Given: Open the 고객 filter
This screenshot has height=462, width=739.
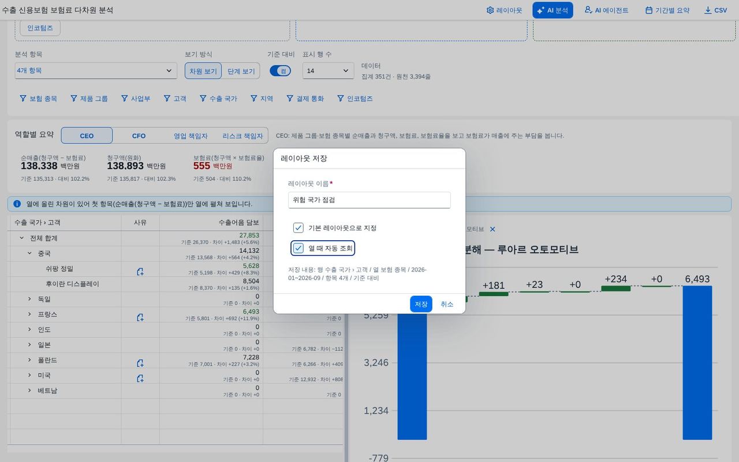Looking at the screenshot, I should [x=175, y=99].
